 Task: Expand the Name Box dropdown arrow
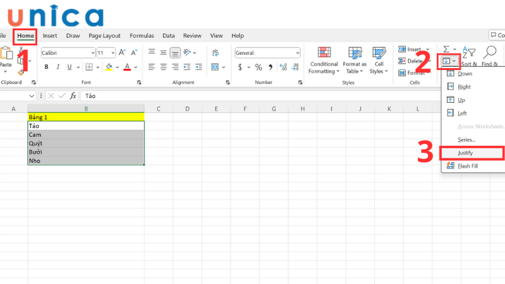tap(31, 96)
